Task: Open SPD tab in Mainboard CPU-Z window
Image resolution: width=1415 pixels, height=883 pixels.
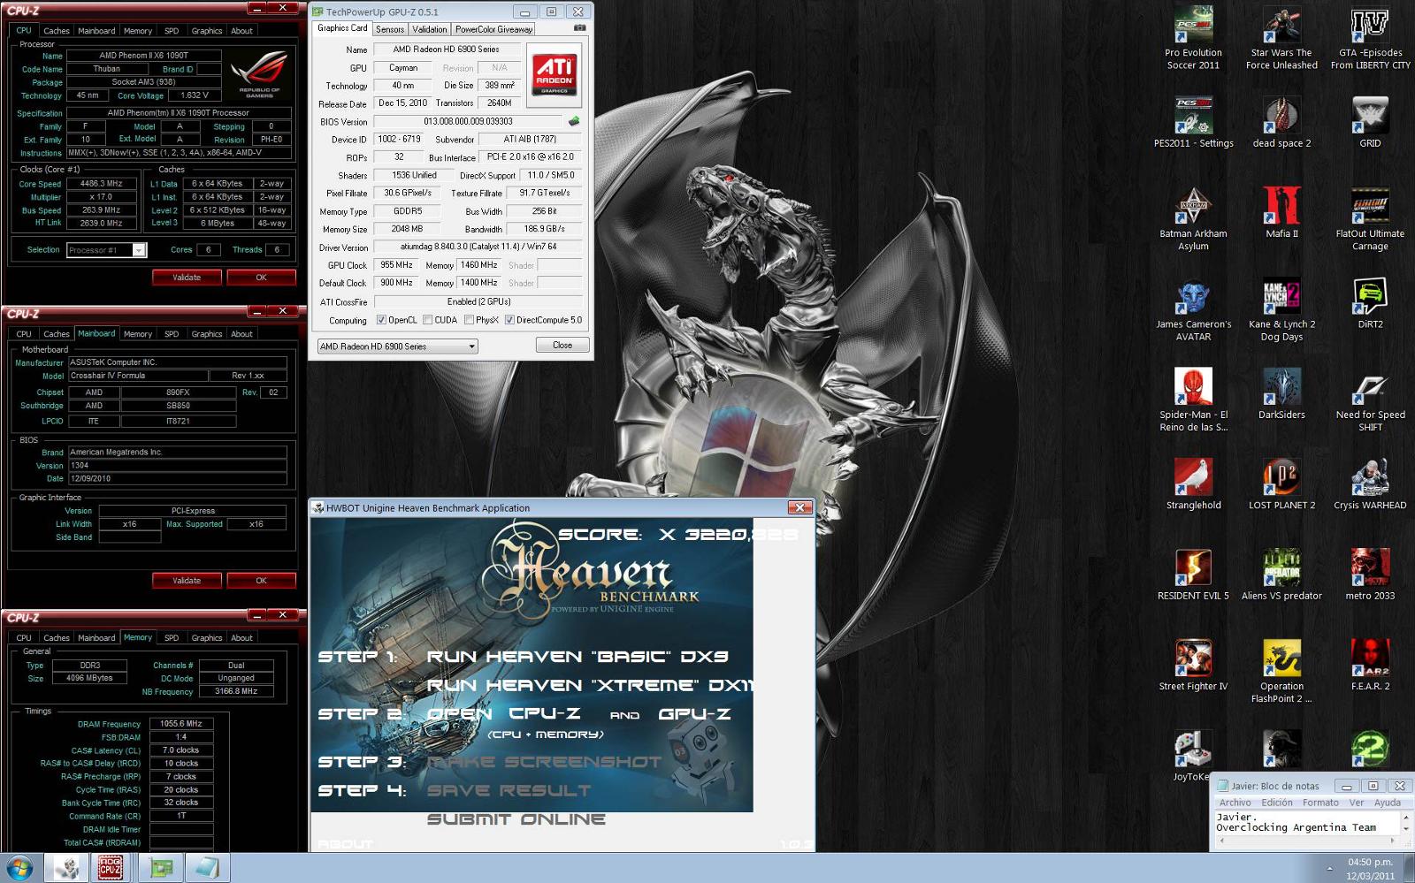Action: click(172, 334)
